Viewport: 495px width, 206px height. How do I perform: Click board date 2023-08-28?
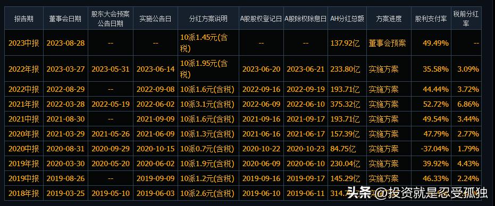click(65, 43)
